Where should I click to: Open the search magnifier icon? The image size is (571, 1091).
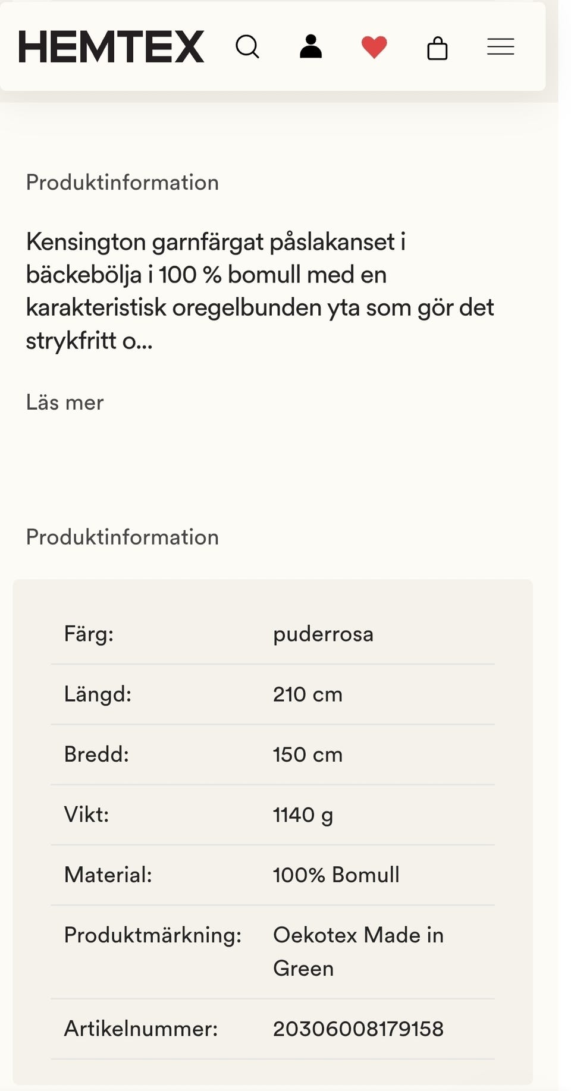[x=247, y=46]
